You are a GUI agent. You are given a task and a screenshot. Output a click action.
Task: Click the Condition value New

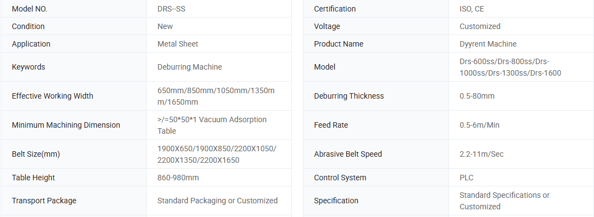pyautogui.click(x=165, y=26)
